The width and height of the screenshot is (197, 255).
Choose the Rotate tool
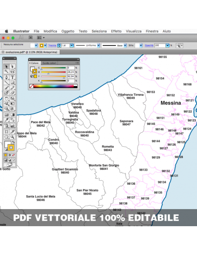click(x=7, y=98)
